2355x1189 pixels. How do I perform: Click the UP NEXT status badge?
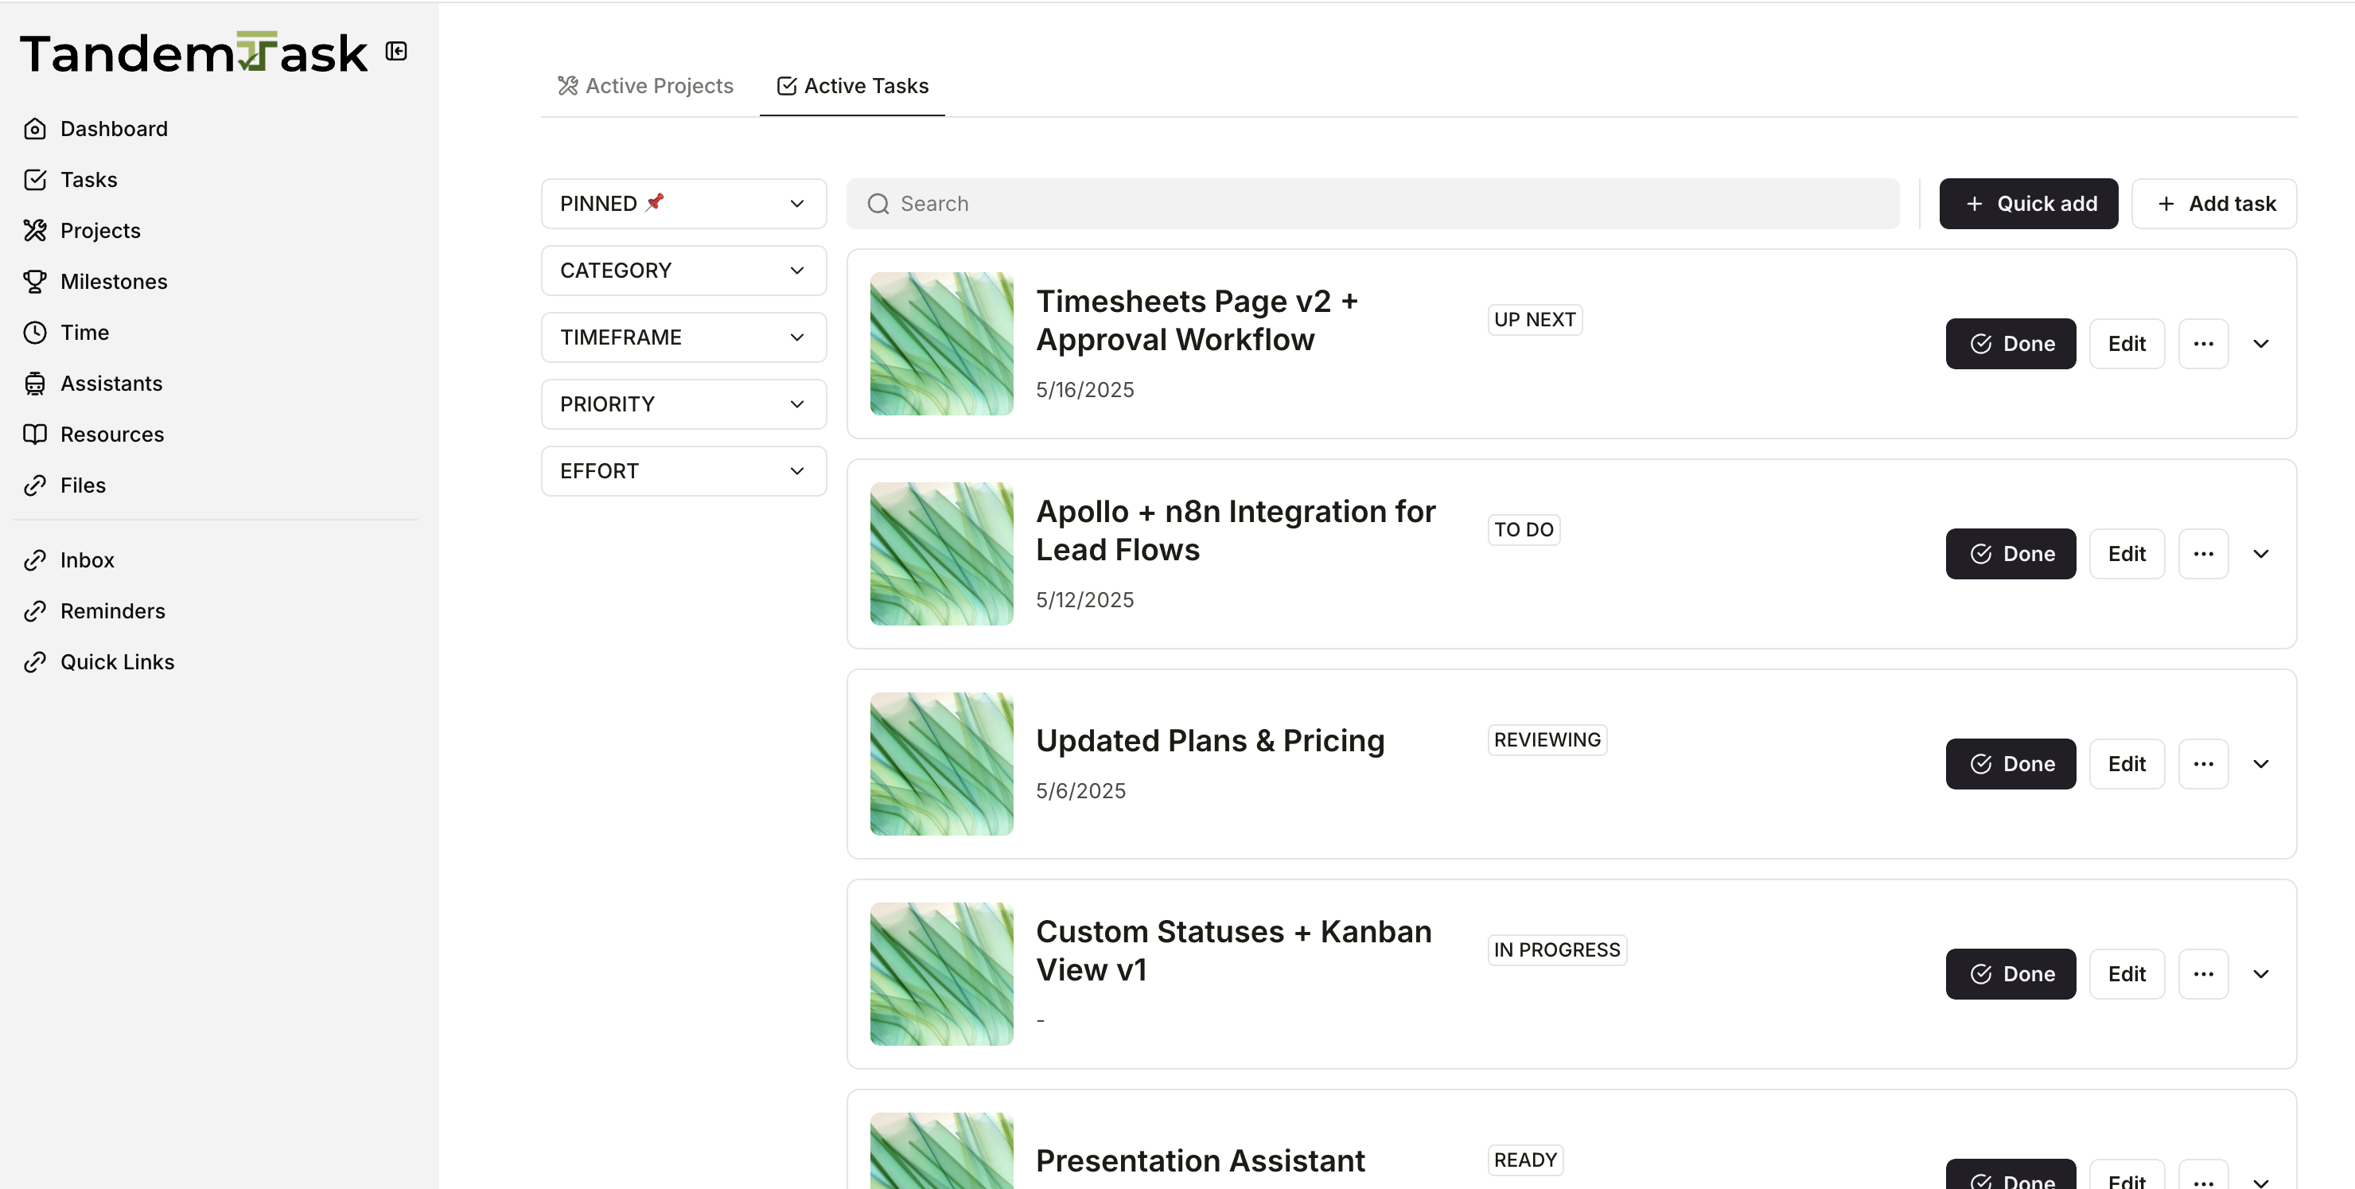1534,320
